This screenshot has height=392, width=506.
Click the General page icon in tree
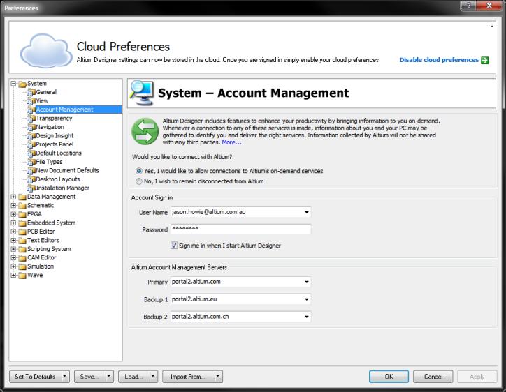(31, 93)
